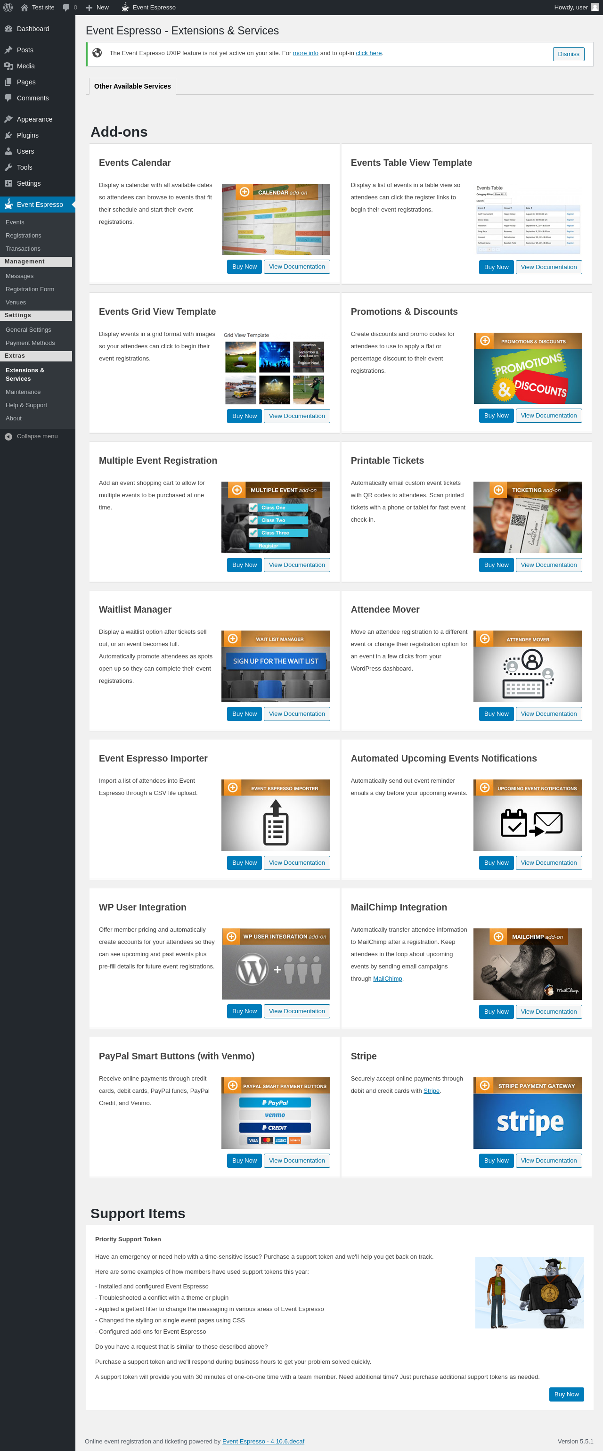Open Events submenu item
This screenshot has height=1451, width=603.
[x=15, y=222]
